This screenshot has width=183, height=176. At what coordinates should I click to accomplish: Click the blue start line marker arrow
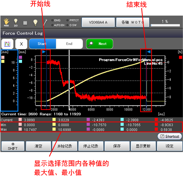[x=44, y=52]
